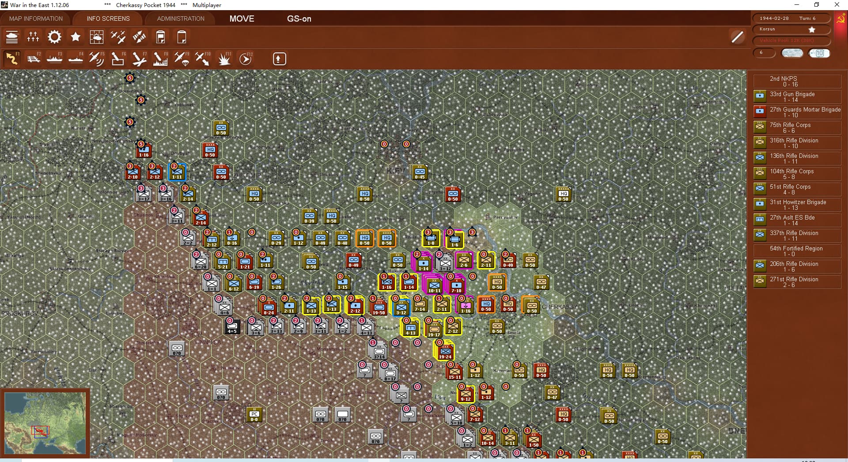
Task: Click the snow weather indicator pill
Action: coord(792,53)
